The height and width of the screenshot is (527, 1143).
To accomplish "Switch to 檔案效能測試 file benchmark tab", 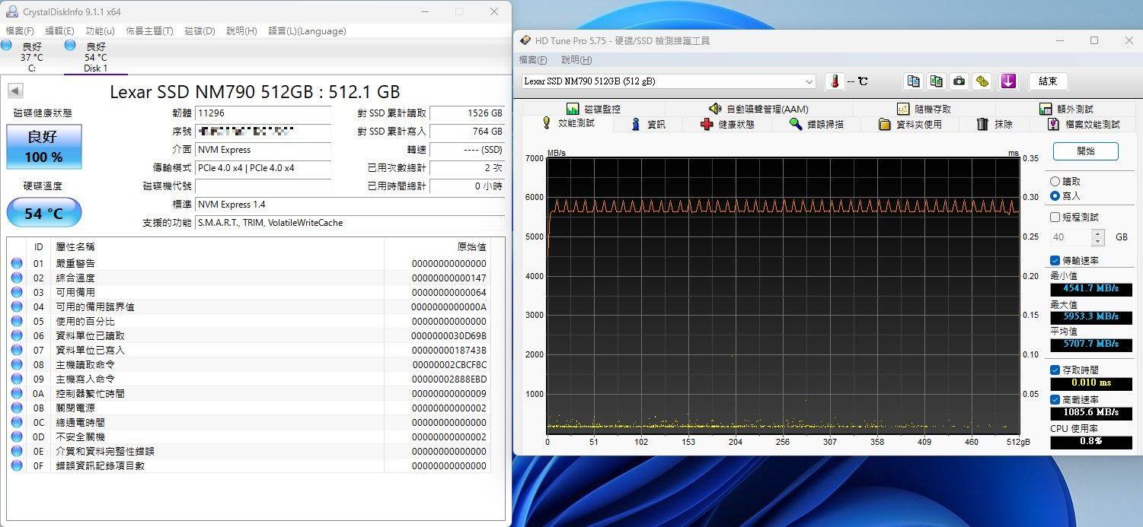I will pyautogui.click(x=1083, y=124).
